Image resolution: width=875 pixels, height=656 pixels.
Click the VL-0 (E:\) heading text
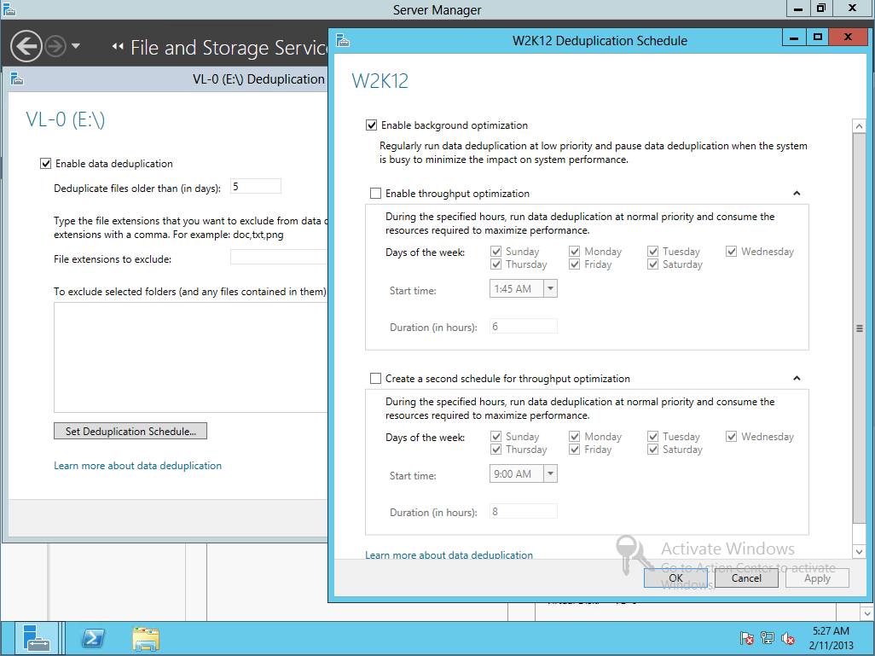click(66, 119)
